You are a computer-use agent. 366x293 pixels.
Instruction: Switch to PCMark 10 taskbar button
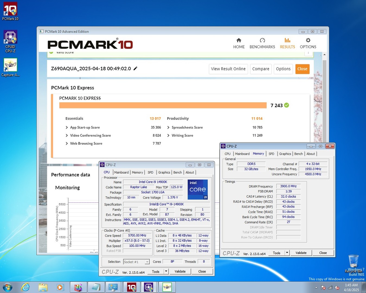pos(131,287)
